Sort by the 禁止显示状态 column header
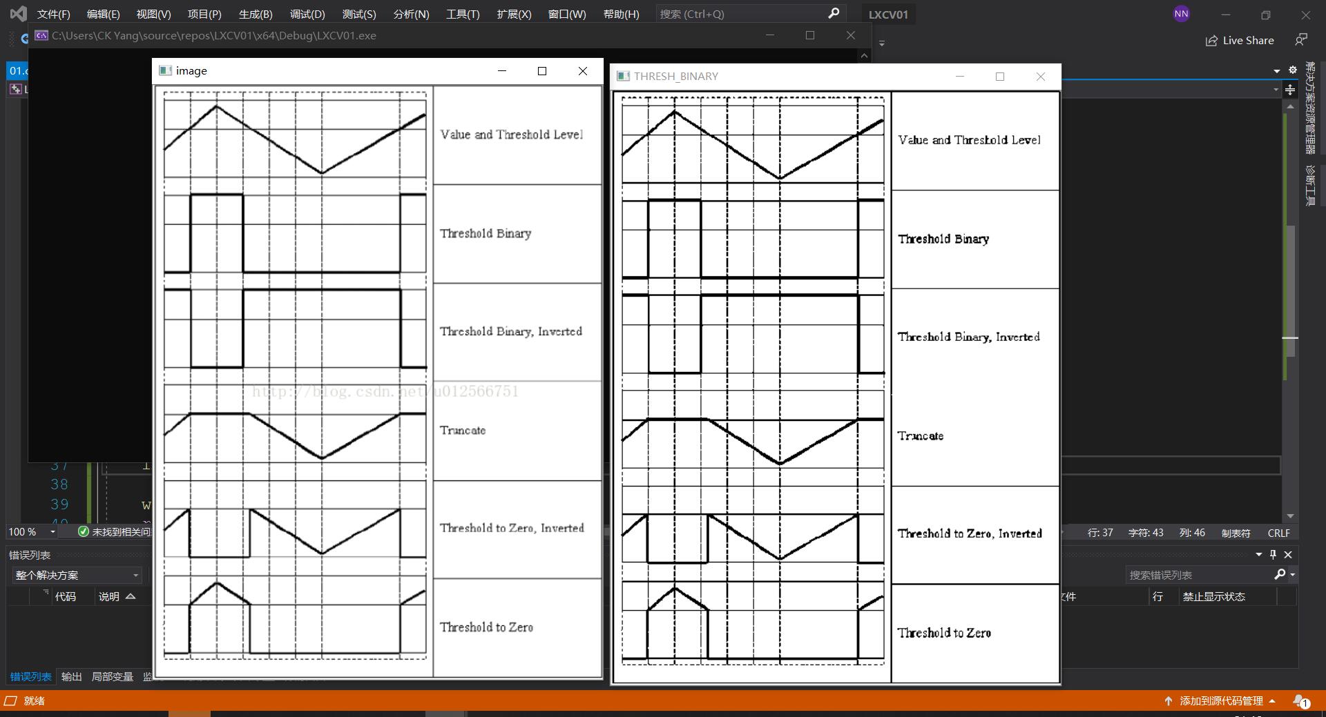This screenshot has height=717, width=1326. pyautogui.click(x=1214, y=596)
